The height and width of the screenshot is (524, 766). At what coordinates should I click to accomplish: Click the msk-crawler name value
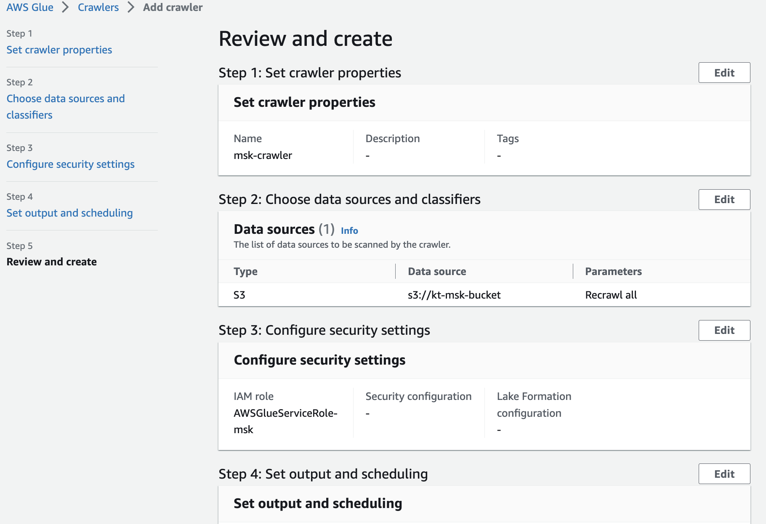coord(263,155)
